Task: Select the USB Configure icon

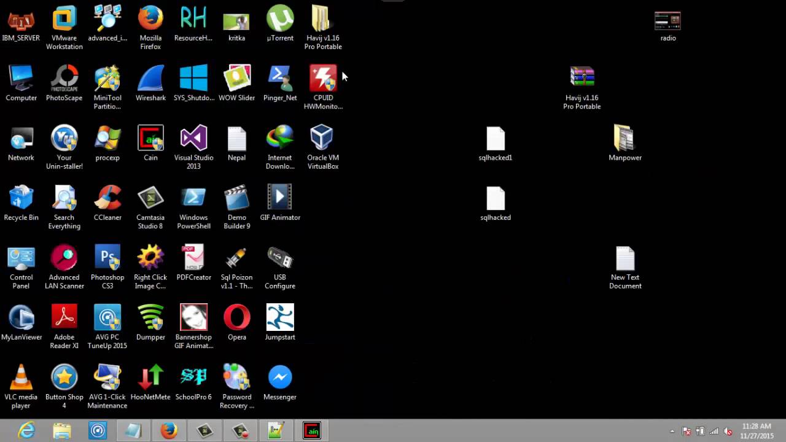Action: 280,268
